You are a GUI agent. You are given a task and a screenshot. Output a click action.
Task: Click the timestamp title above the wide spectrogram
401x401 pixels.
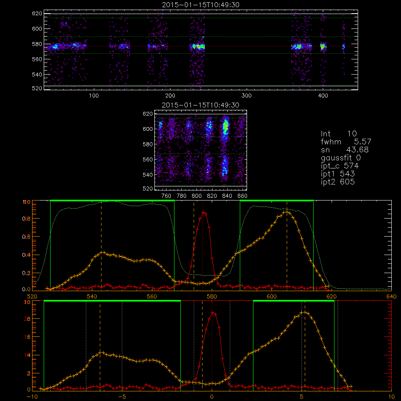pyautogui.click(x=200, y=5)
